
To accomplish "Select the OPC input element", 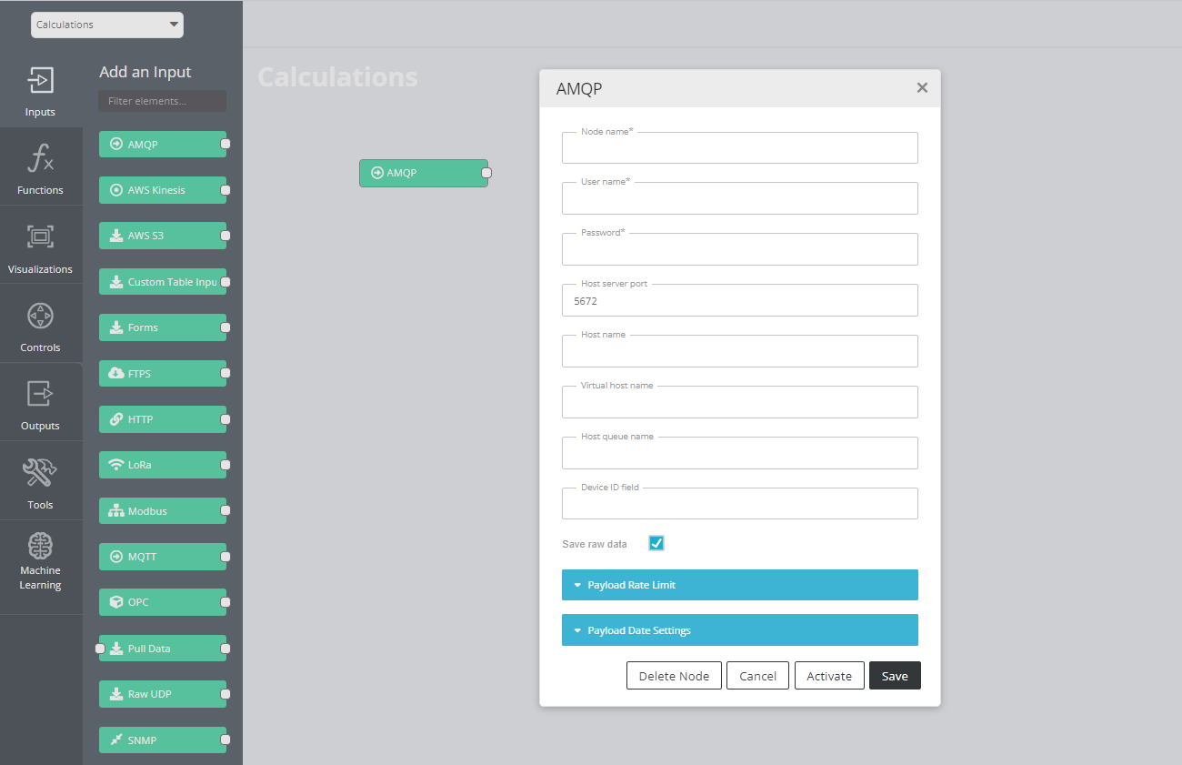I will click(163, 602).
